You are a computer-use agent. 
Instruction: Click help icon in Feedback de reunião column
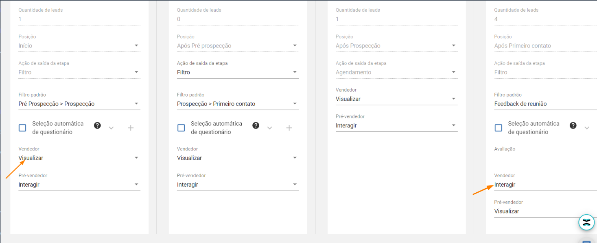point(573,125)
